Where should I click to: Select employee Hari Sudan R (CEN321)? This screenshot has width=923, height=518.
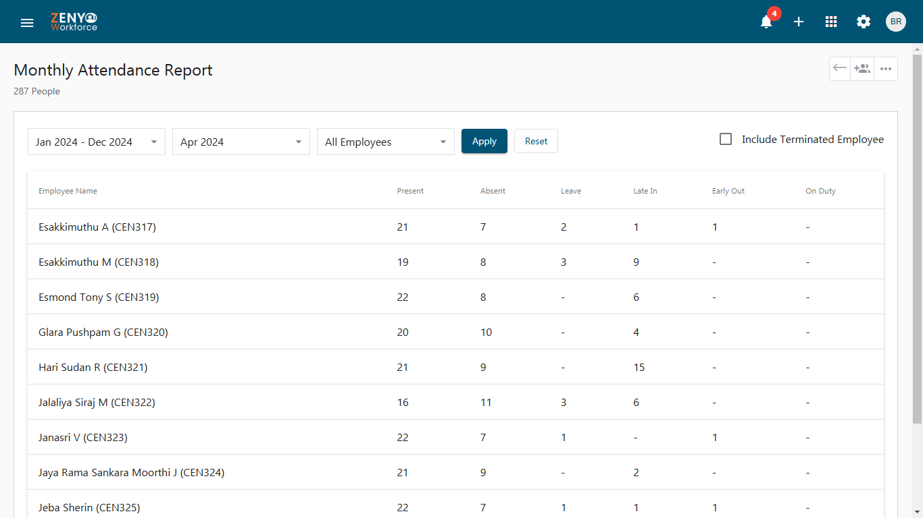(x=93, y=368)
